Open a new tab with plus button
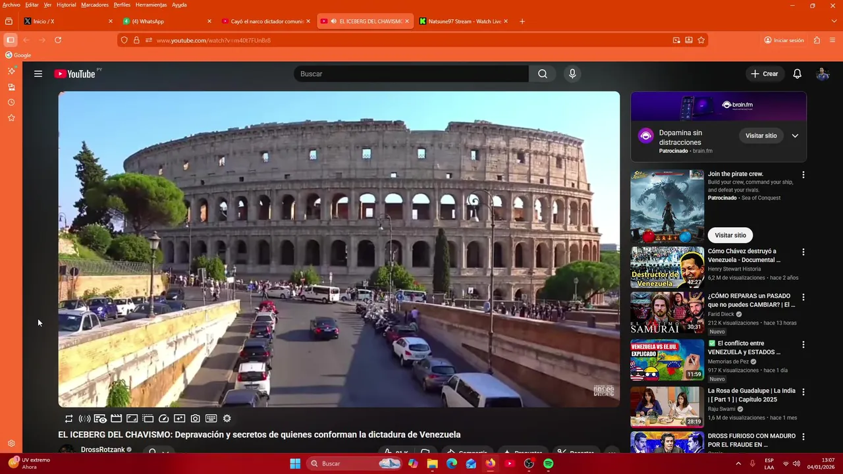 522,21
